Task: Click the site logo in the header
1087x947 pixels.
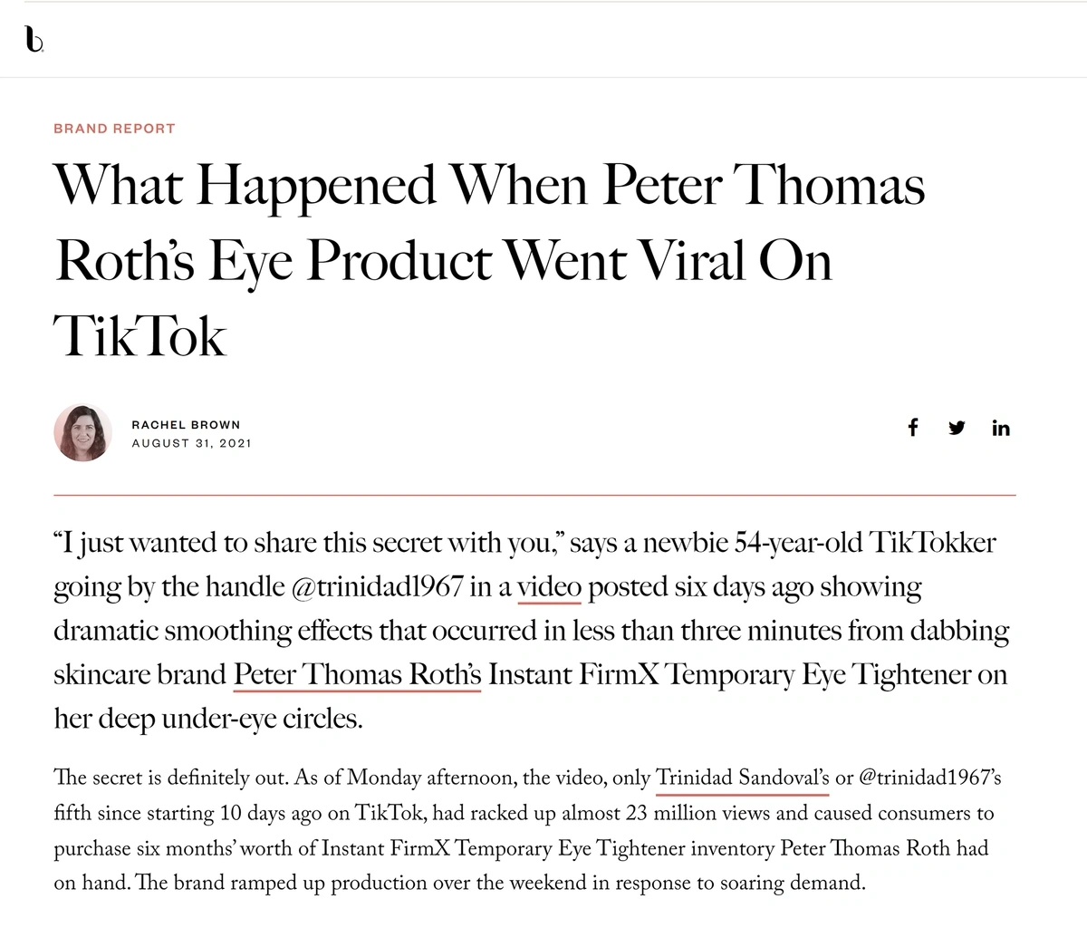Action: click(x=34, y=38)
